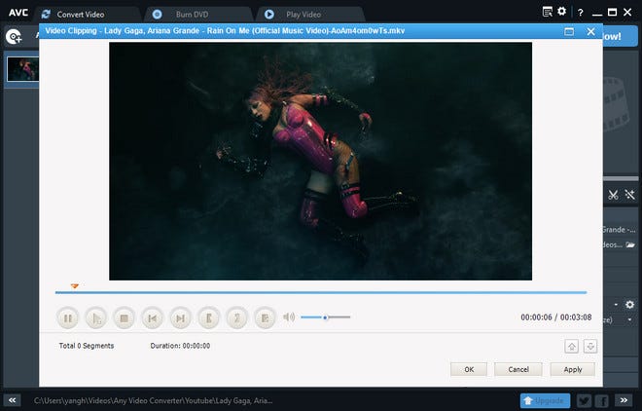Open the Twitter share icon
This screenshot has height=411, width=642.
585,400
